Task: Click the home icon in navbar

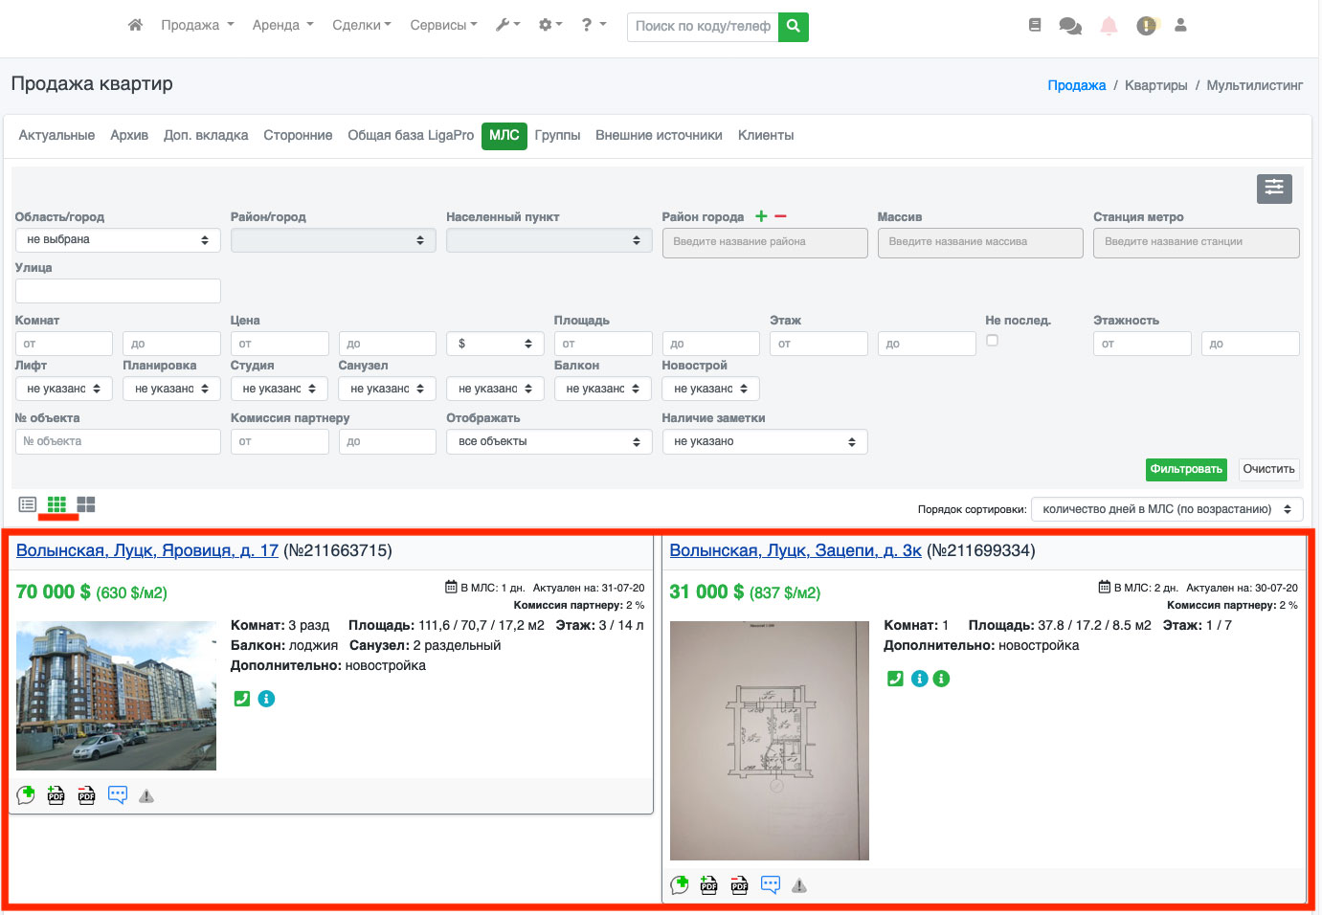Action: [x=135, y=25]
